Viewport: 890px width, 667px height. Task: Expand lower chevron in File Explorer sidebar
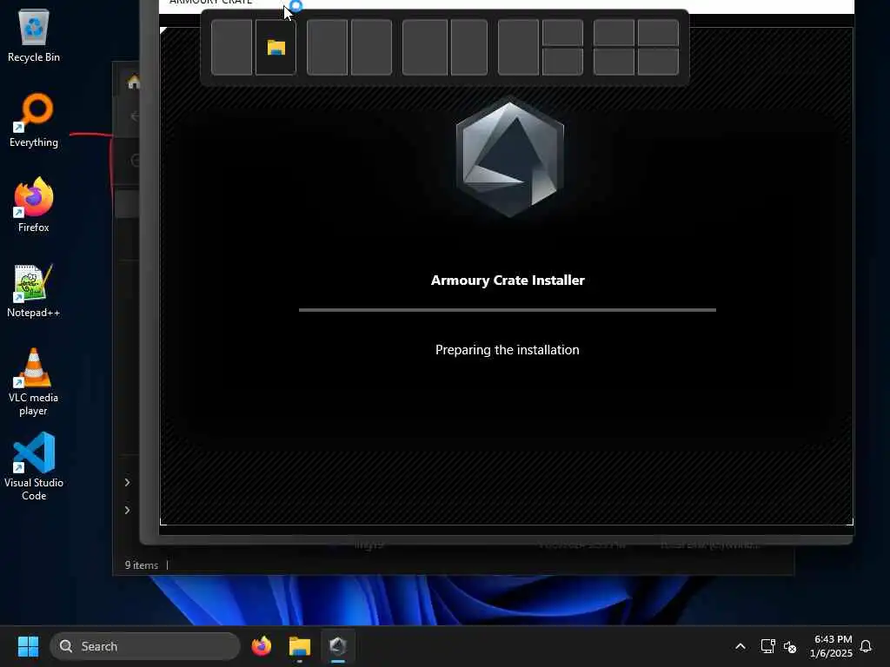pyautogui.click(x=127, y=510)
